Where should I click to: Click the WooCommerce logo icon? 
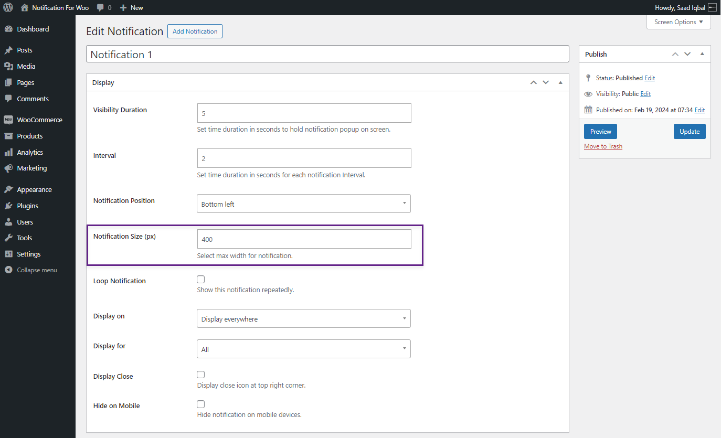click(x=8, y=120)
